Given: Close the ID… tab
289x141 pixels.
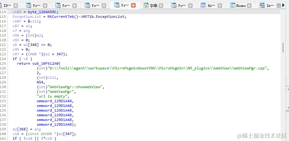Looking at the screenshot, I should 16,6.
